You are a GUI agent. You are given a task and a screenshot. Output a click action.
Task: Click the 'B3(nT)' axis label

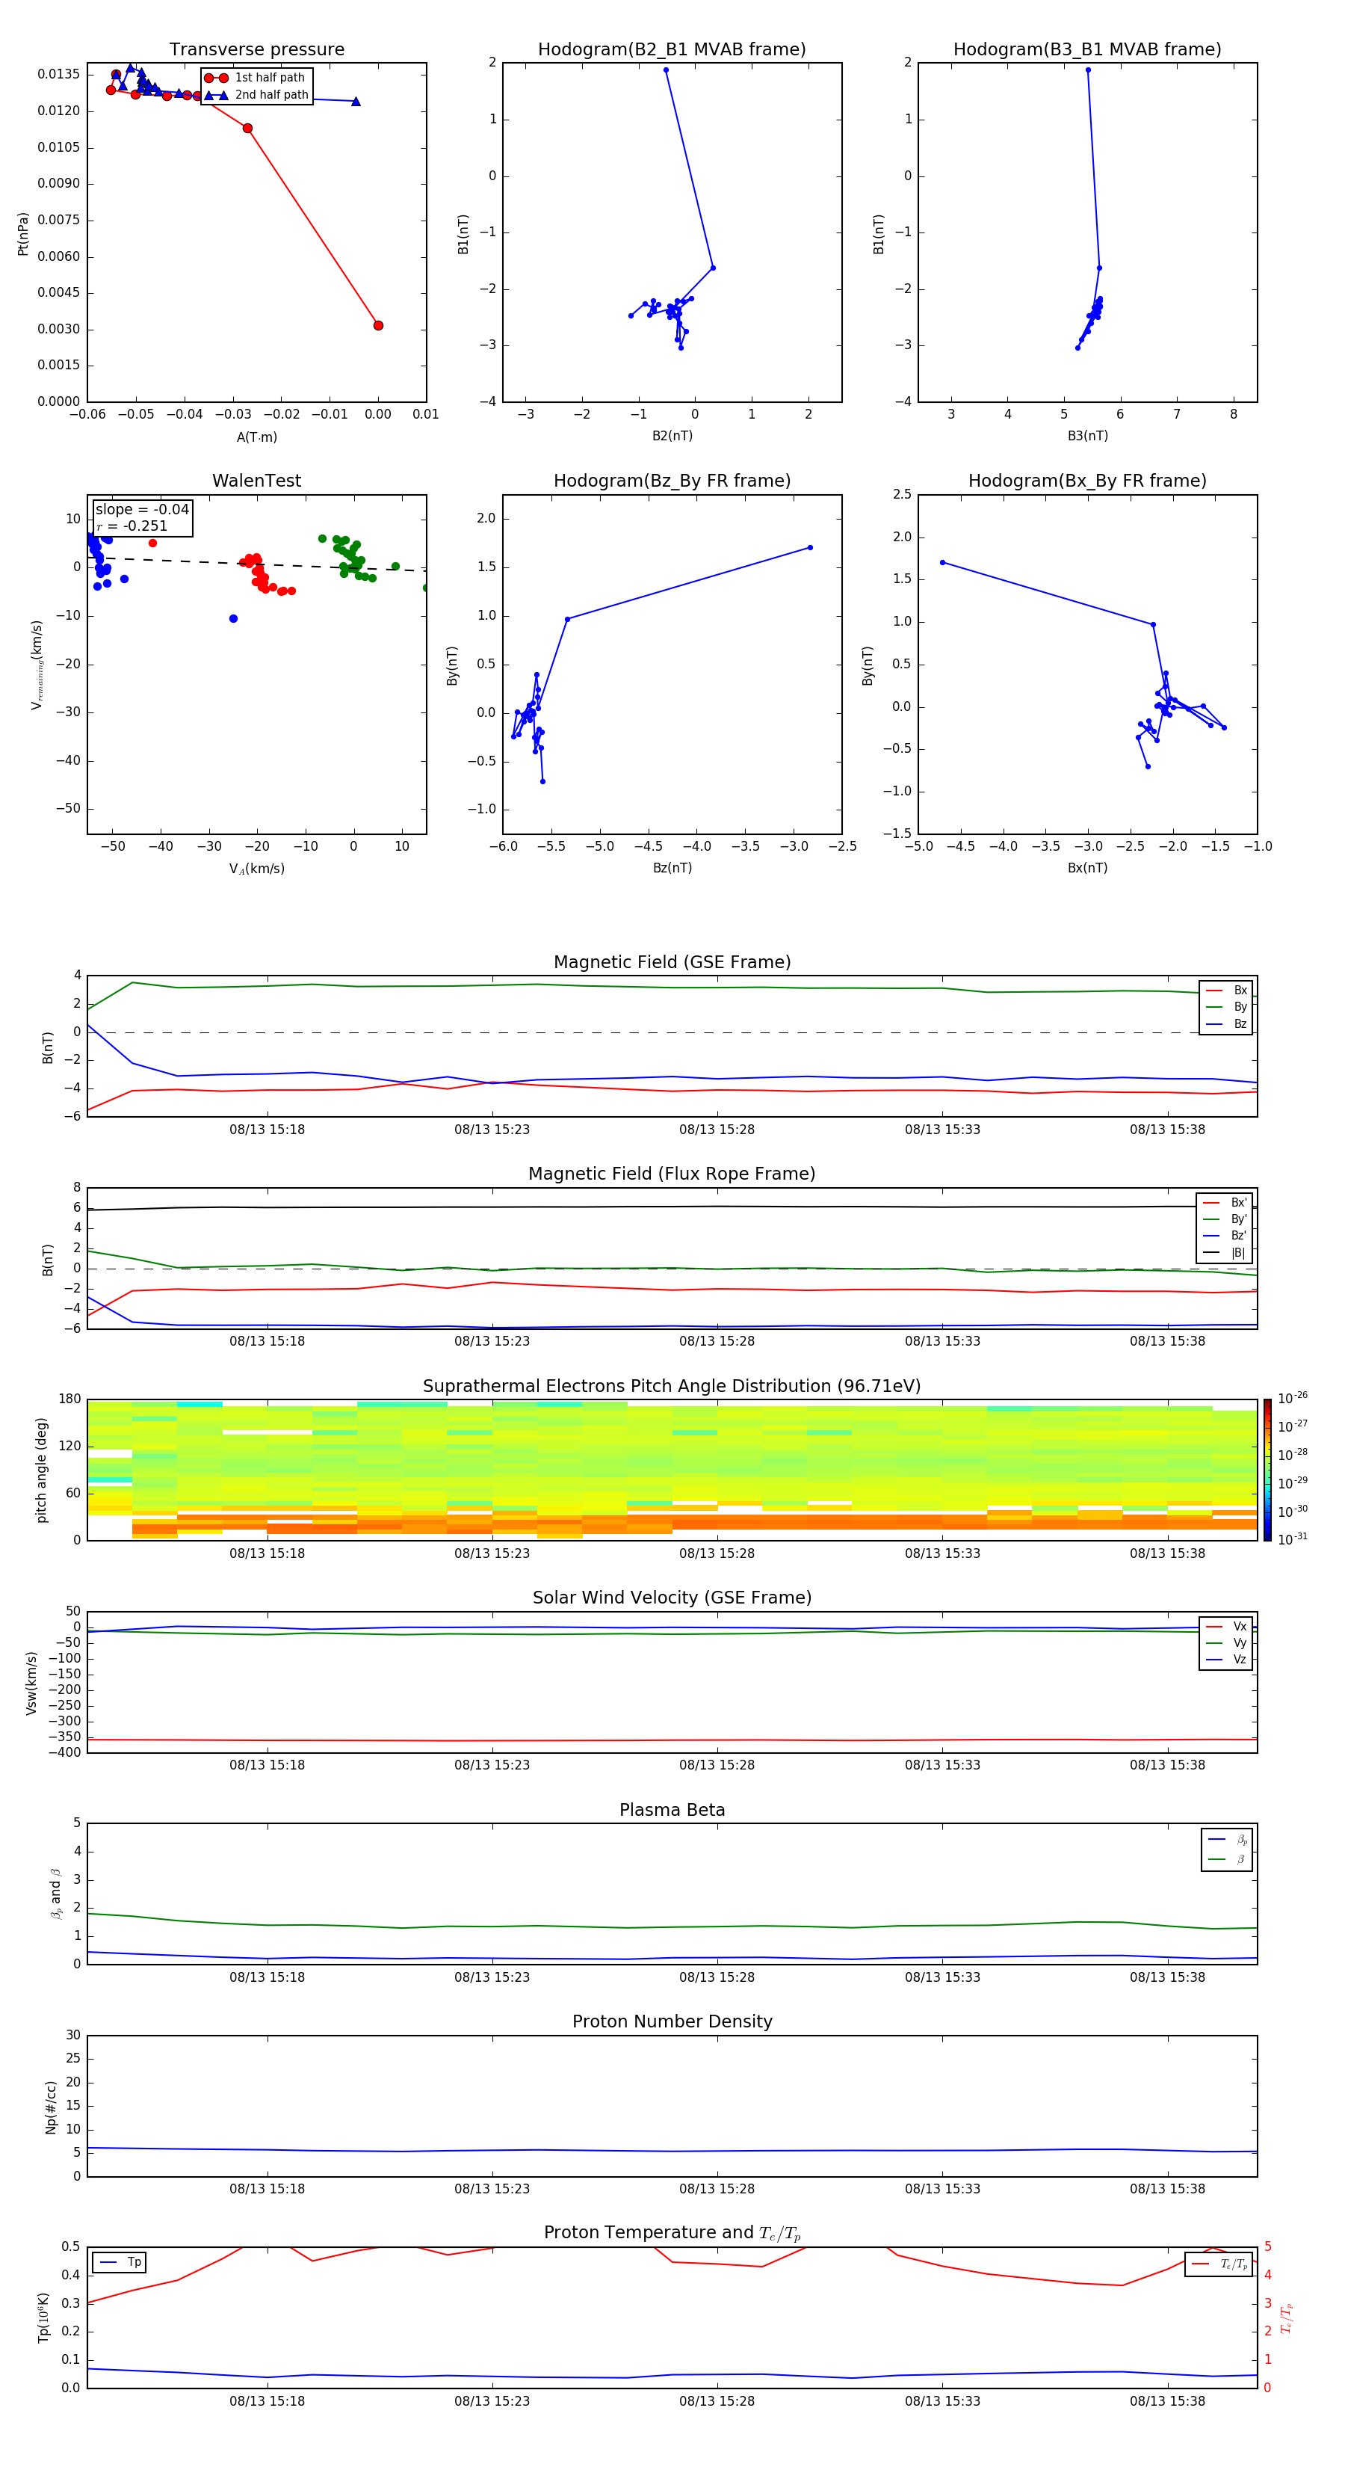pos(1087,436)
